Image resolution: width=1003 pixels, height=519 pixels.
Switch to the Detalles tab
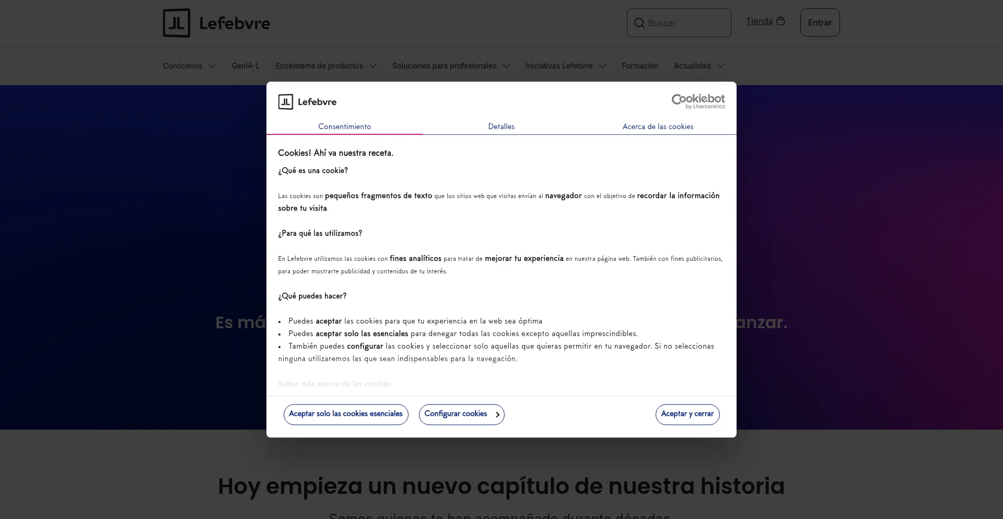[501, 126]
